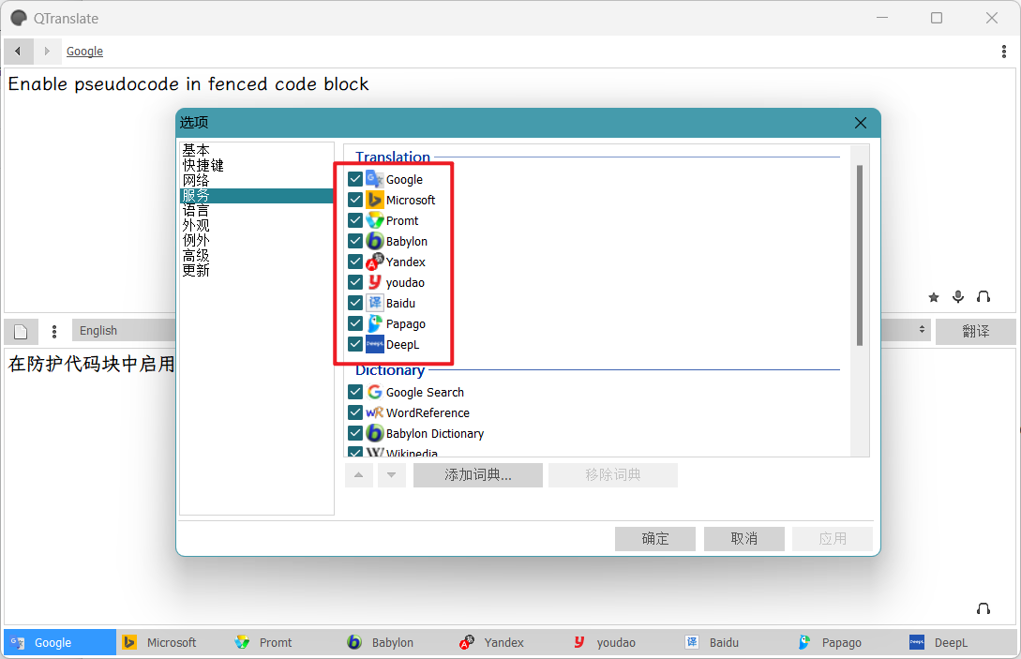Uncheck the Google translation service checkbox
Image resolution: width=1021 pixels, height=659 pixels.
click(x=355, y=179)
